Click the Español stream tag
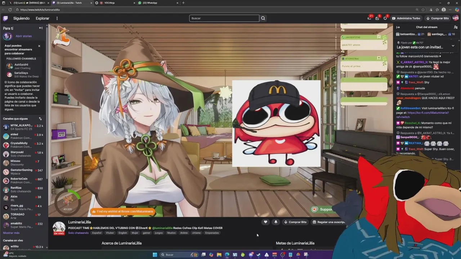 tap(97, 233)
